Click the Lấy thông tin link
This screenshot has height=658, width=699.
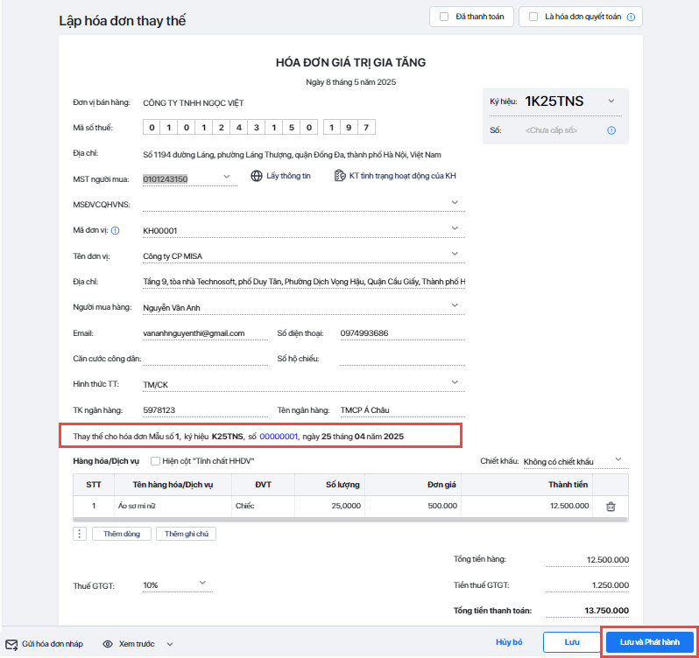click(x=288, y=176)
